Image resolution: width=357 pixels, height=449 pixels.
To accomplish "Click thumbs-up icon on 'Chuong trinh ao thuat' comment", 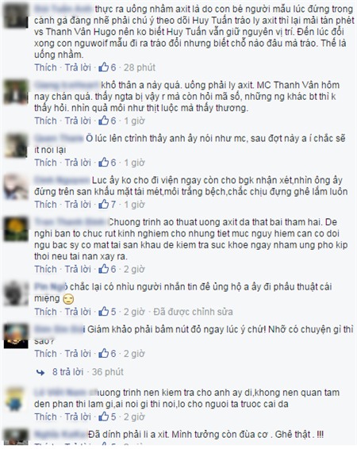I will (104, 269).
